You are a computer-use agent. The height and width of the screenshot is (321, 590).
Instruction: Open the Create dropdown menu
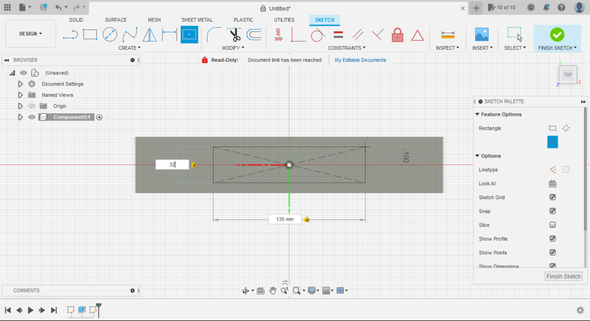pyautogui.click(x=130, y=48)
